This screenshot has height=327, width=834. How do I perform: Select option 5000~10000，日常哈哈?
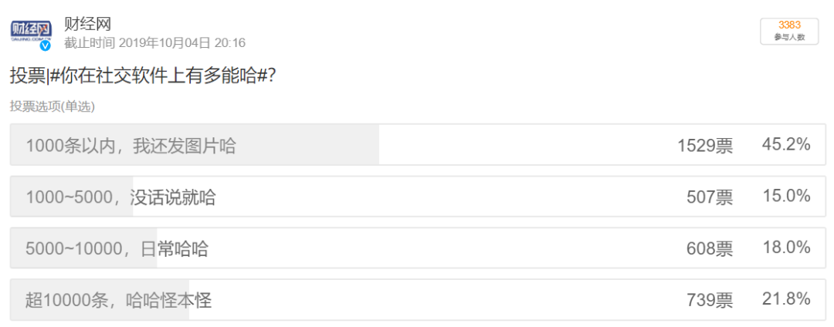418,248
